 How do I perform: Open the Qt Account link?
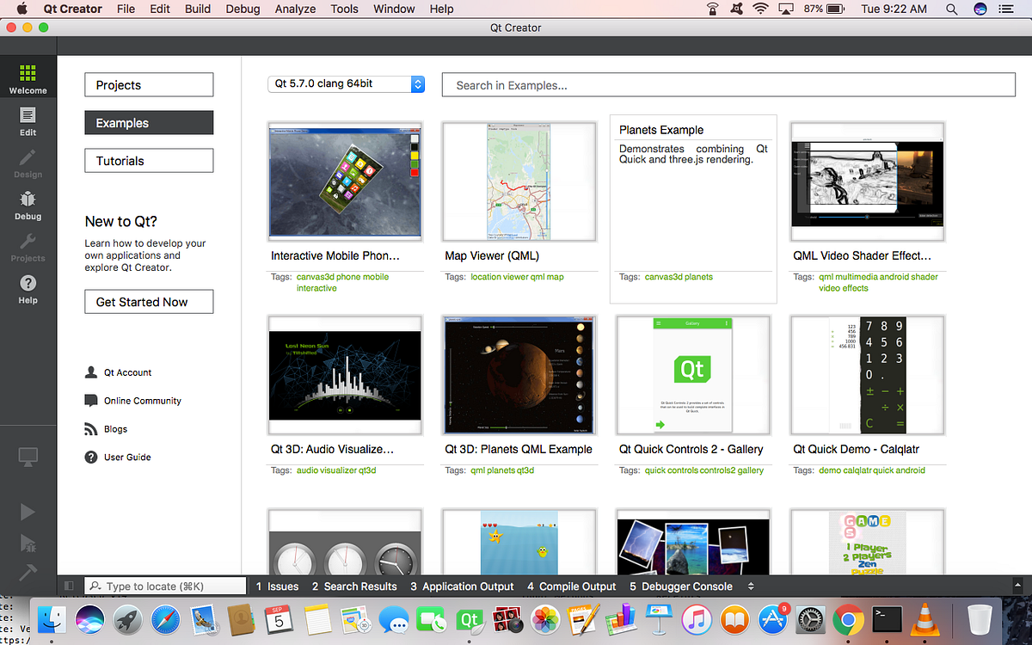[128, 372]
